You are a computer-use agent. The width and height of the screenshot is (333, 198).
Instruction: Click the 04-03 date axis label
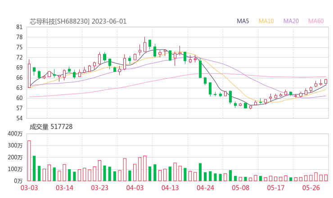[x=135, y=188]
